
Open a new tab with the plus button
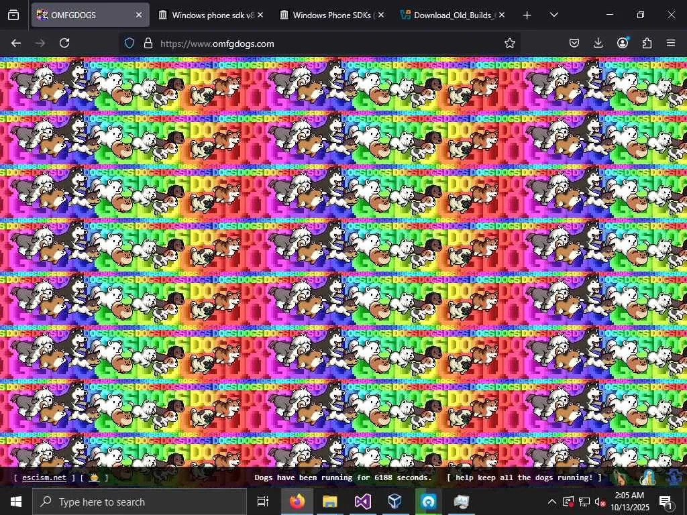click(527, 15)
